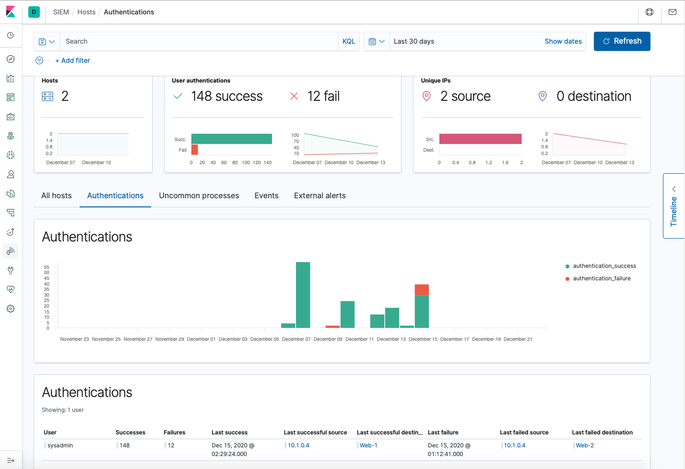
Task: Open Canvas icon in sidebar
Action: tap(11, 117)
